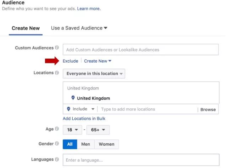Screen dimensions: 228x168
Task: Click the info icon beside Languages
Action: [57, 159]
